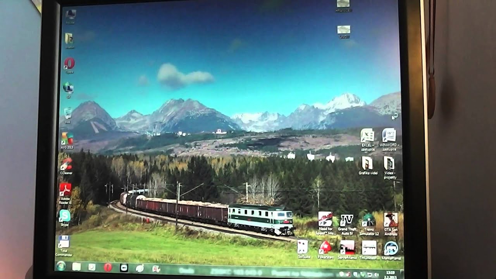Image resolution: width=496 pixels, height=279 pixels.
Task: Open the Windows Start menu
Action: tap(61, 266)
